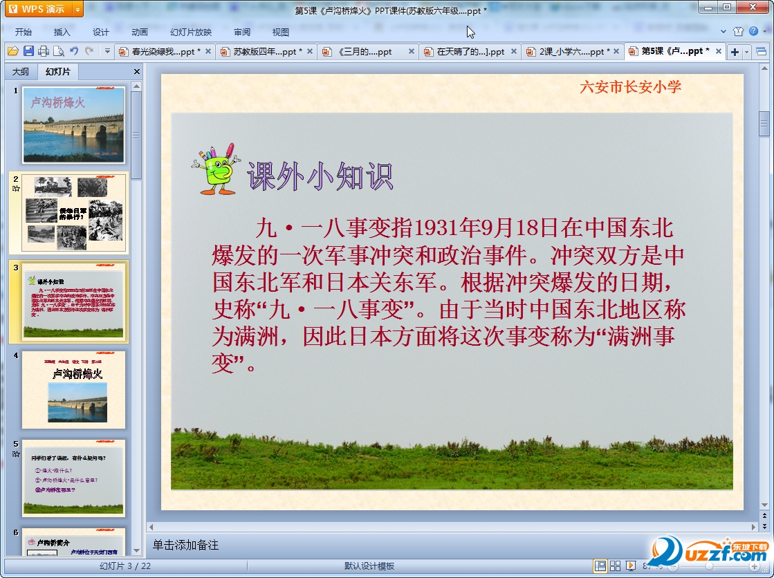Viewport: 774px width, 578px height.
Task: Open Print Preview
Action: [x=59, y=51]
